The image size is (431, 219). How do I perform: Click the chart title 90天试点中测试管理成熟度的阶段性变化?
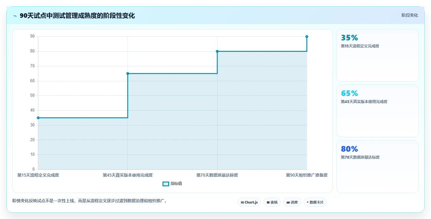[x=77, y=16]
